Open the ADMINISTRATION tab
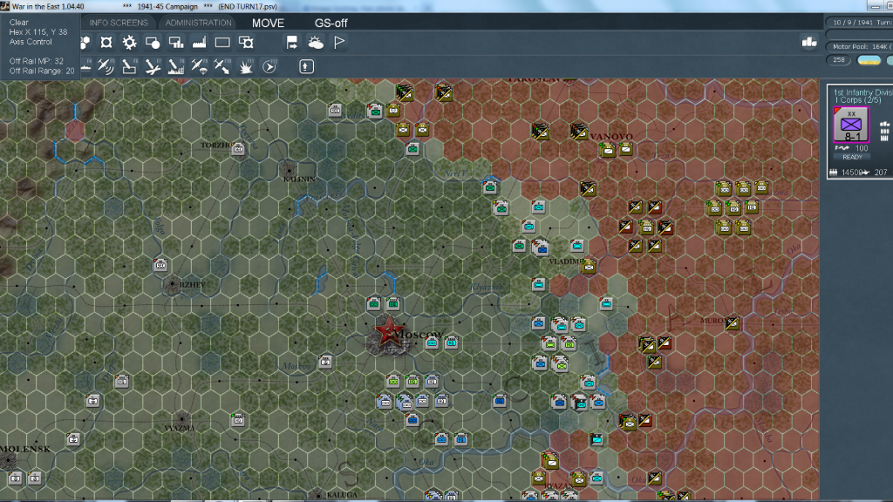 tap(198, 23)
